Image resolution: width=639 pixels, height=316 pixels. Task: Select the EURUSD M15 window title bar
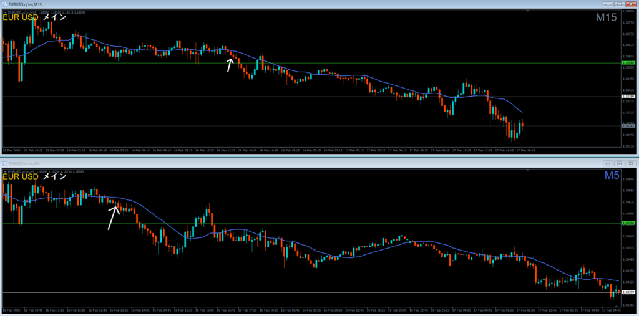click(250, 4)
